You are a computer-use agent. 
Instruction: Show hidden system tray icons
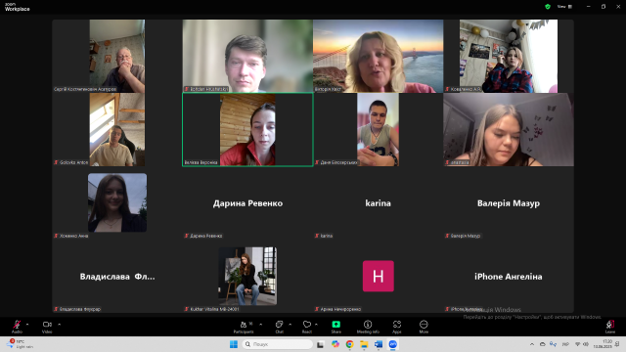(532, 344)
